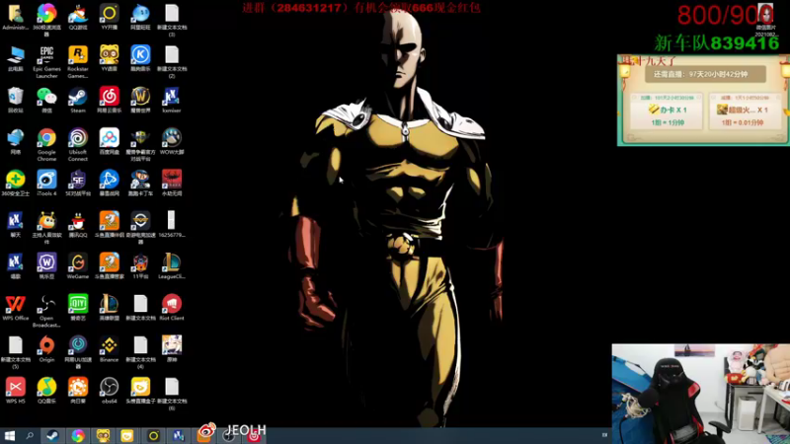
Task: Launch the 原神 (Genshin) shortcut
Action: (x=172, y=349)
